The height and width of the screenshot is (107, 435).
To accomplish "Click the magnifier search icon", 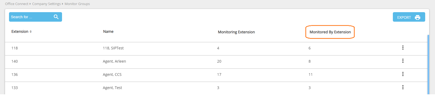I will 56,17.
